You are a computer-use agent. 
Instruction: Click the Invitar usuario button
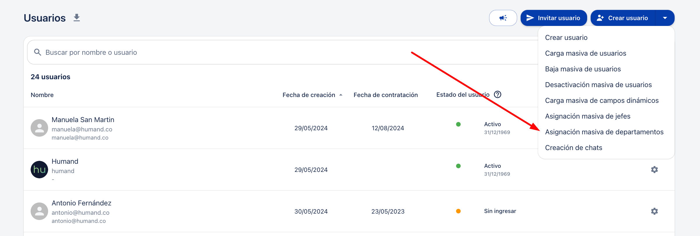[553, 18]
